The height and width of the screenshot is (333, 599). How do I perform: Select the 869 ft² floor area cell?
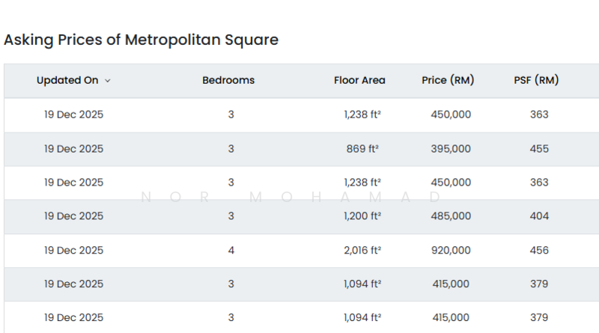point(362,149)
